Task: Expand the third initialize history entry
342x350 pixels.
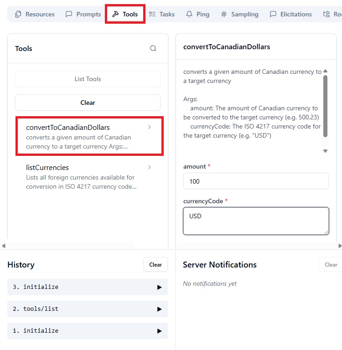Action: [88, 287]
